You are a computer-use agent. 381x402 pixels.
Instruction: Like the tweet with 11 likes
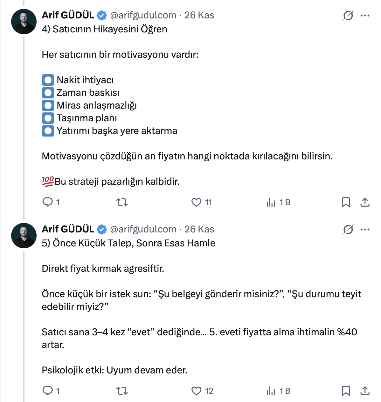click(197, 202)
